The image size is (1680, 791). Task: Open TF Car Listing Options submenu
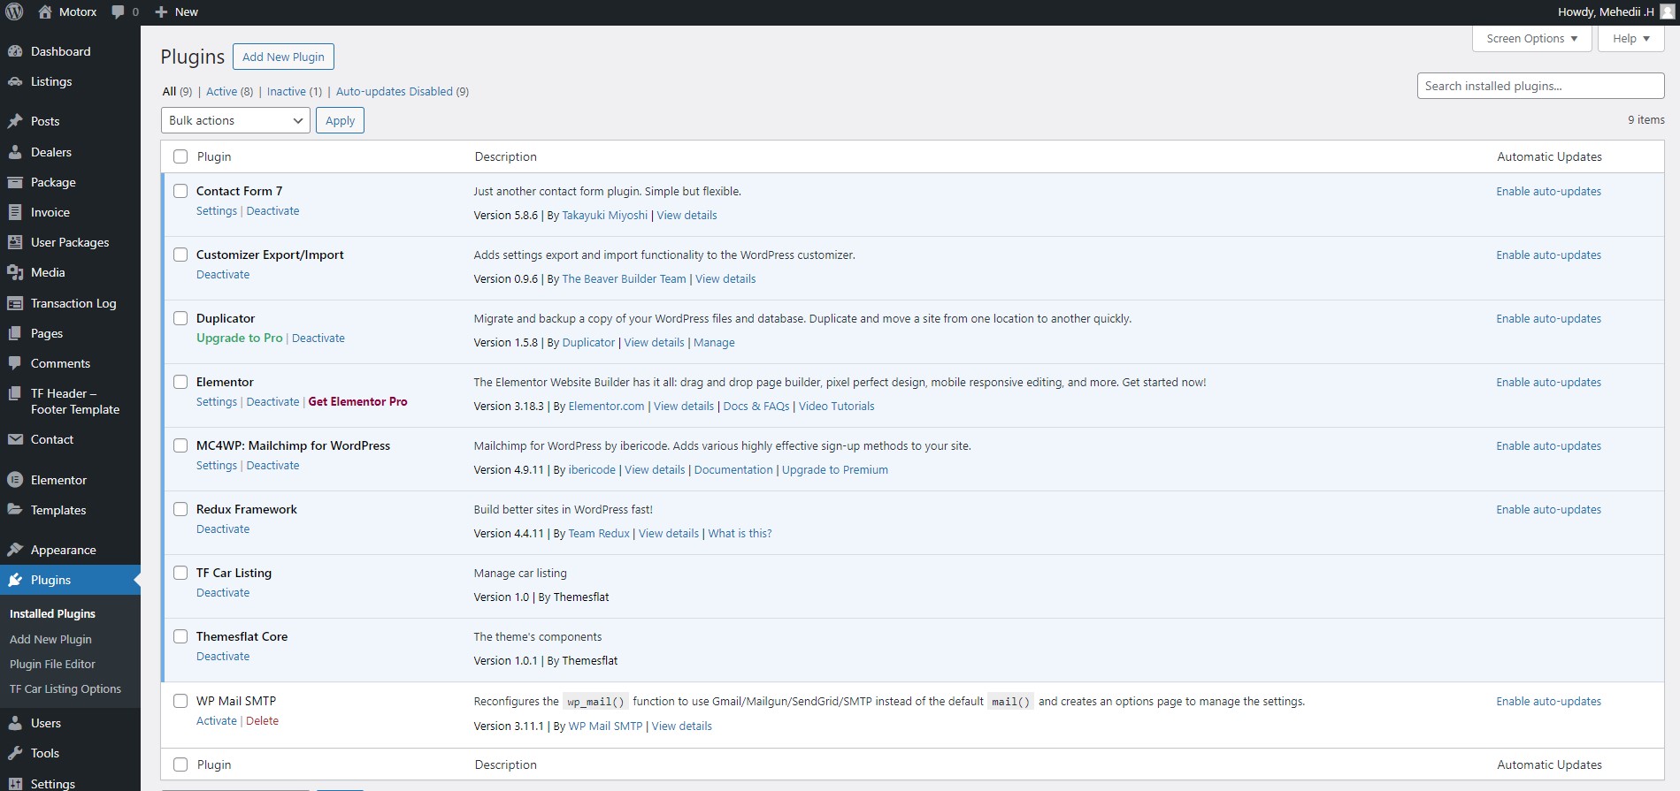tap(65, 688)
